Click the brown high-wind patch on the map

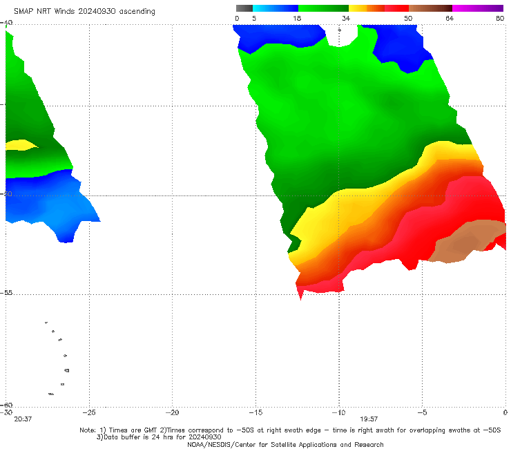tap(467, 241)
